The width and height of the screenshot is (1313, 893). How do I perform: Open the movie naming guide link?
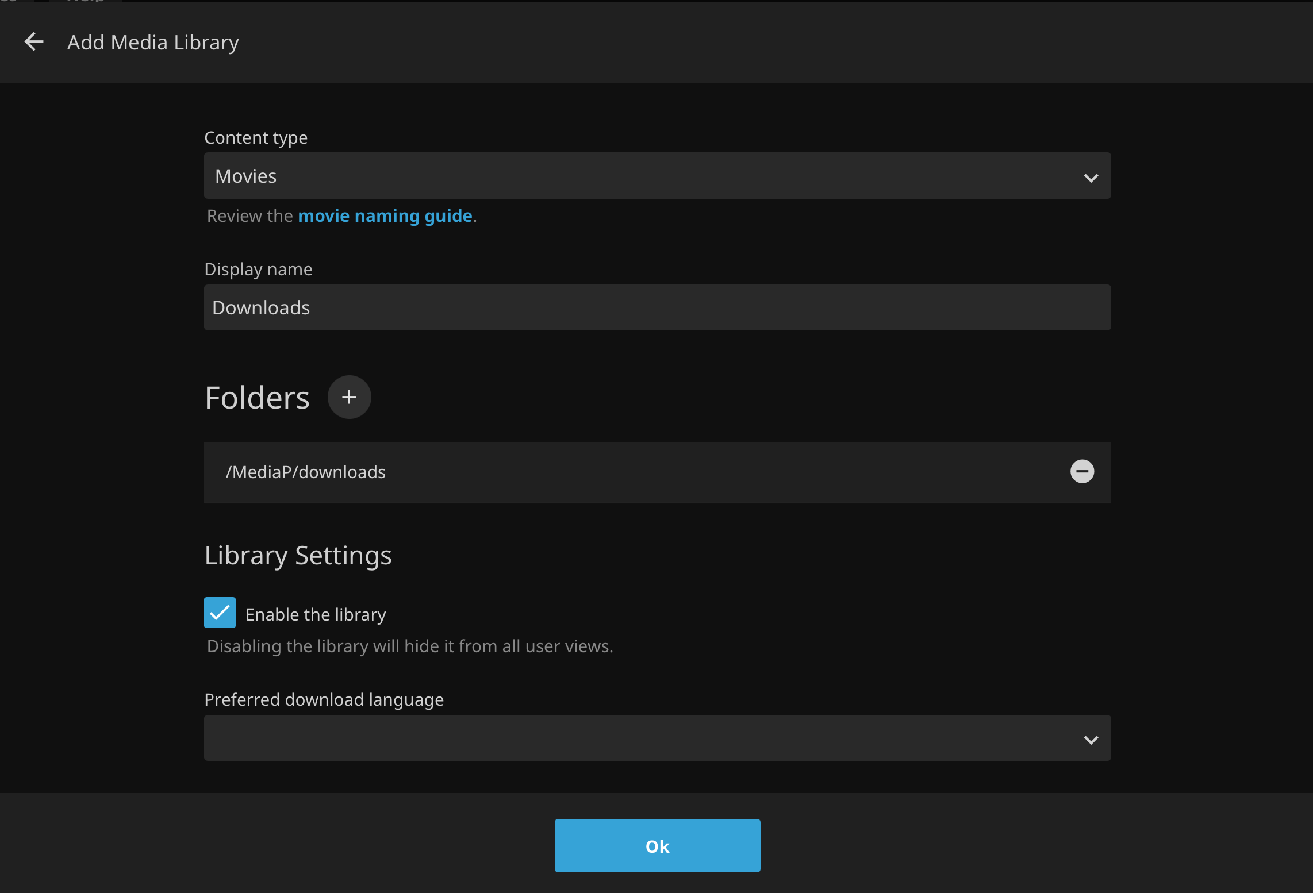[x=385, y=216]
